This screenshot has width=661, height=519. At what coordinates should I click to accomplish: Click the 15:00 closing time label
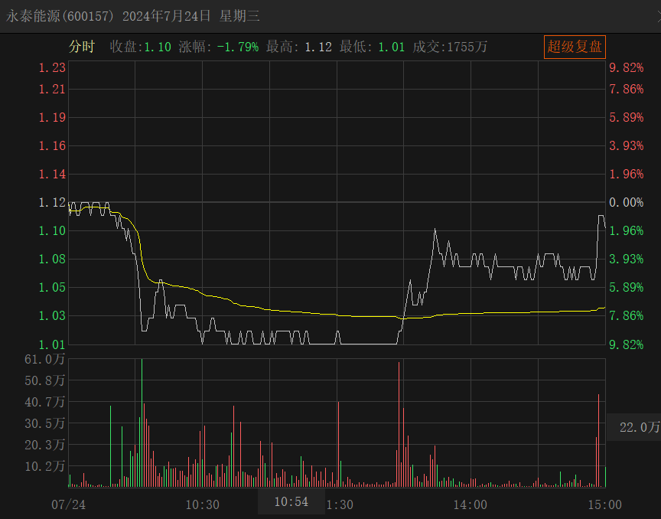(x=604, y=504)
